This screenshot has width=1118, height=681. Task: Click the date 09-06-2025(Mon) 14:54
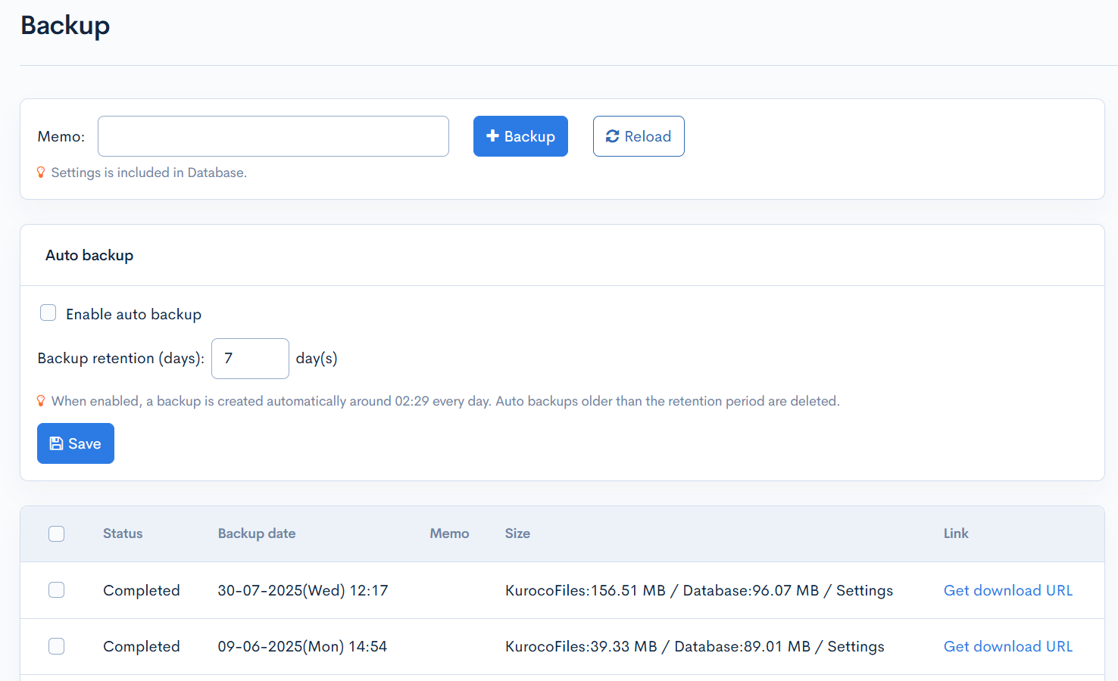pyautogui.click(x=302, y=646)
